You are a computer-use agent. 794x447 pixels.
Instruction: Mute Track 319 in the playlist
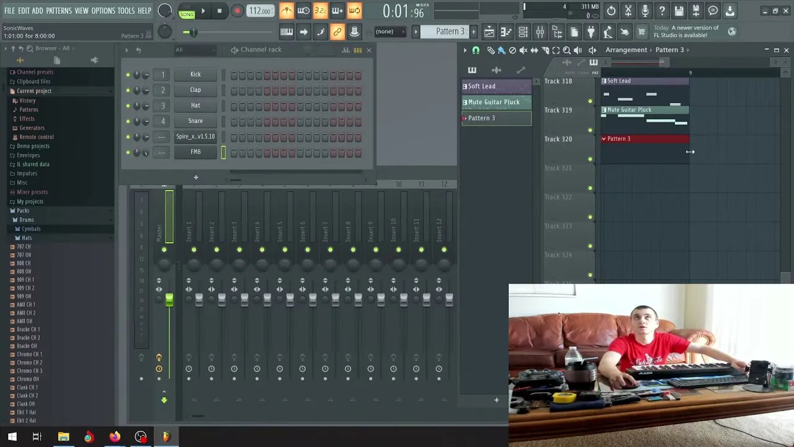point(590,130)
